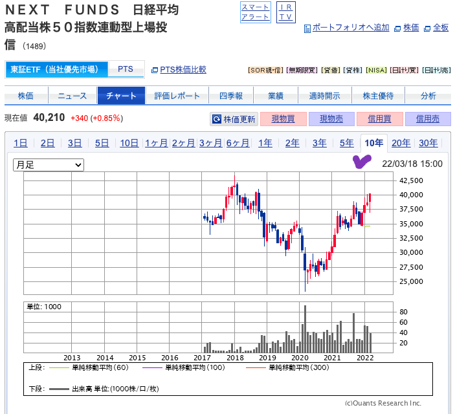Click the 貸借 badge
455x414 pixels.
[331, 71]
